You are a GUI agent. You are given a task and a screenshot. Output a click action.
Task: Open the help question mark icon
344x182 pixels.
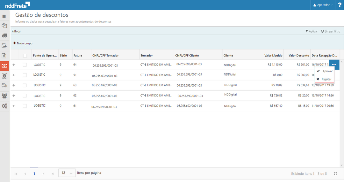[x=340, y=5]
